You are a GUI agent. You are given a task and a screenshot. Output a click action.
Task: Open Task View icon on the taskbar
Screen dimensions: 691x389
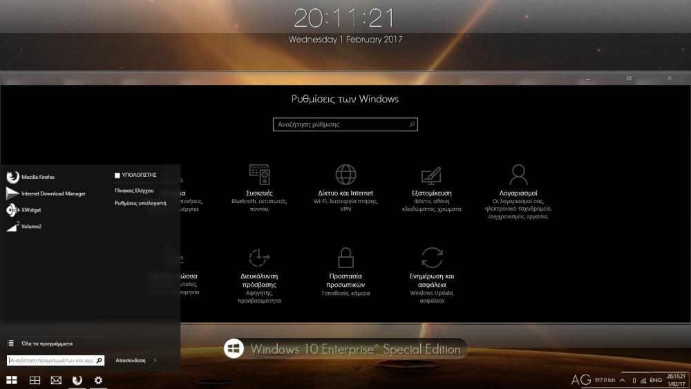click(x=35, y=380)
